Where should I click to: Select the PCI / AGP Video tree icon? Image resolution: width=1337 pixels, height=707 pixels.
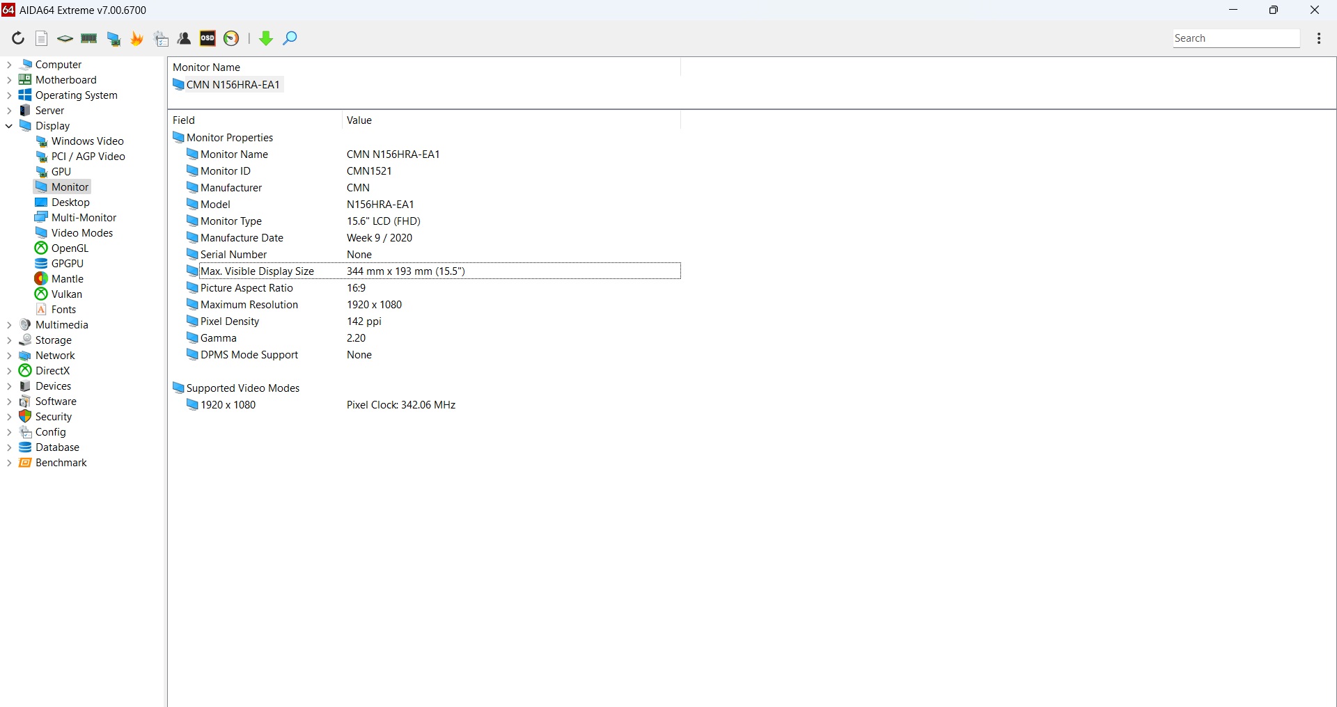coord(42,157)
